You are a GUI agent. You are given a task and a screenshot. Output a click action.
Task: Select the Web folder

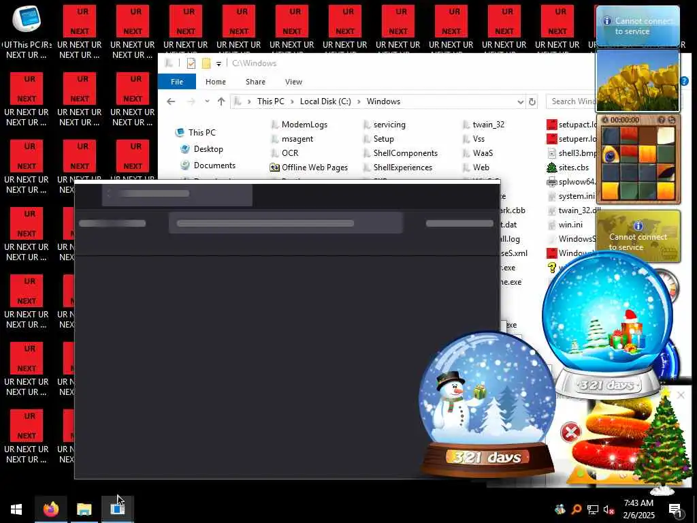pyautogui.click(x=476, y=168)
